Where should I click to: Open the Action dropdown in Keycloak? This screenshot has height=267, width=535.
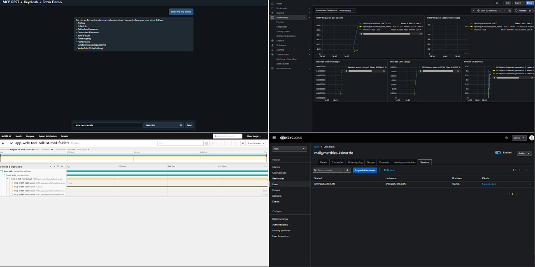pos(524,153)
